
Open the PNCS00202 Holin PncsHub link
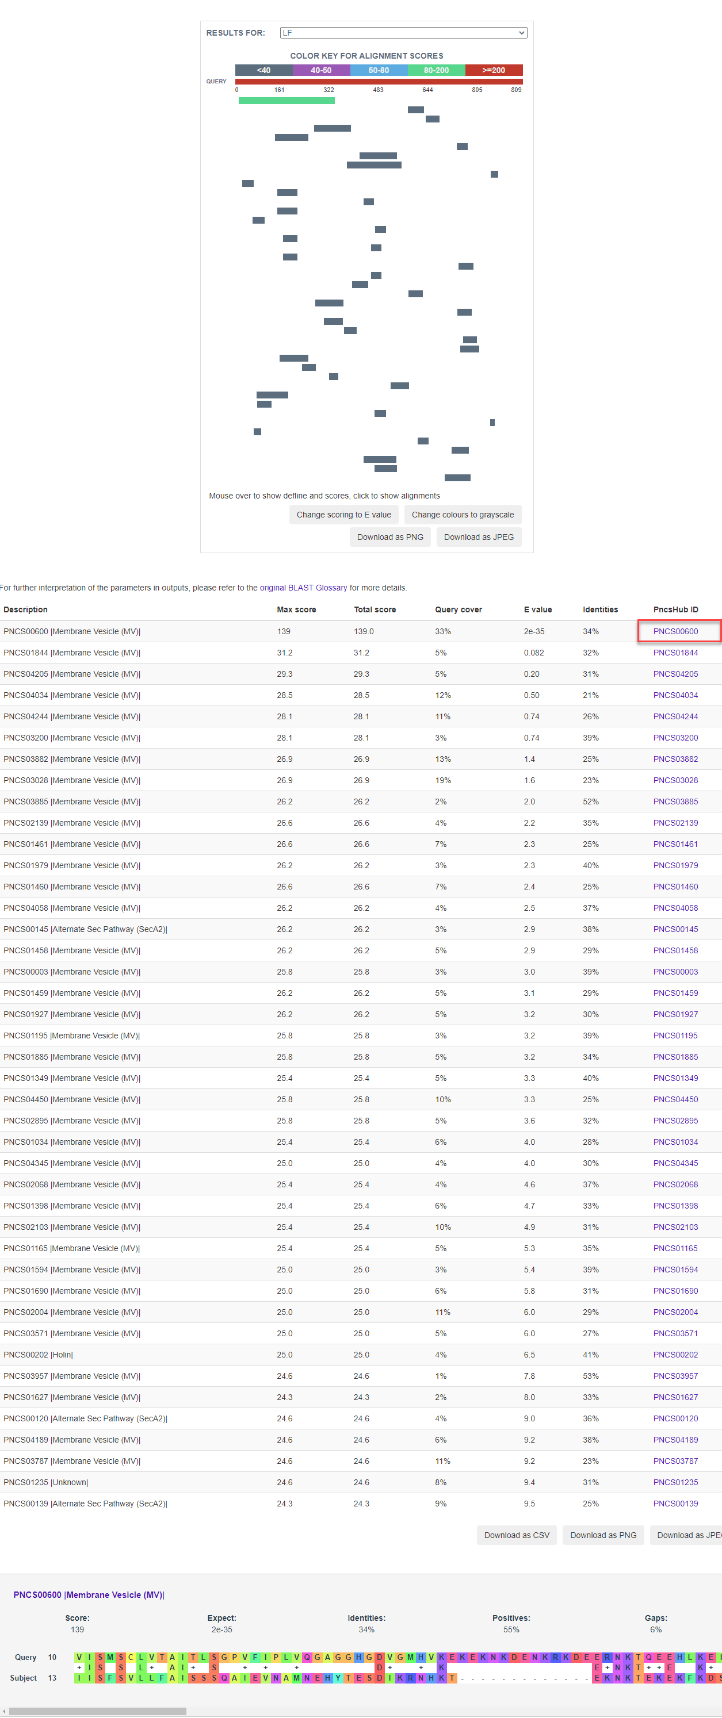pos(675,1355)
